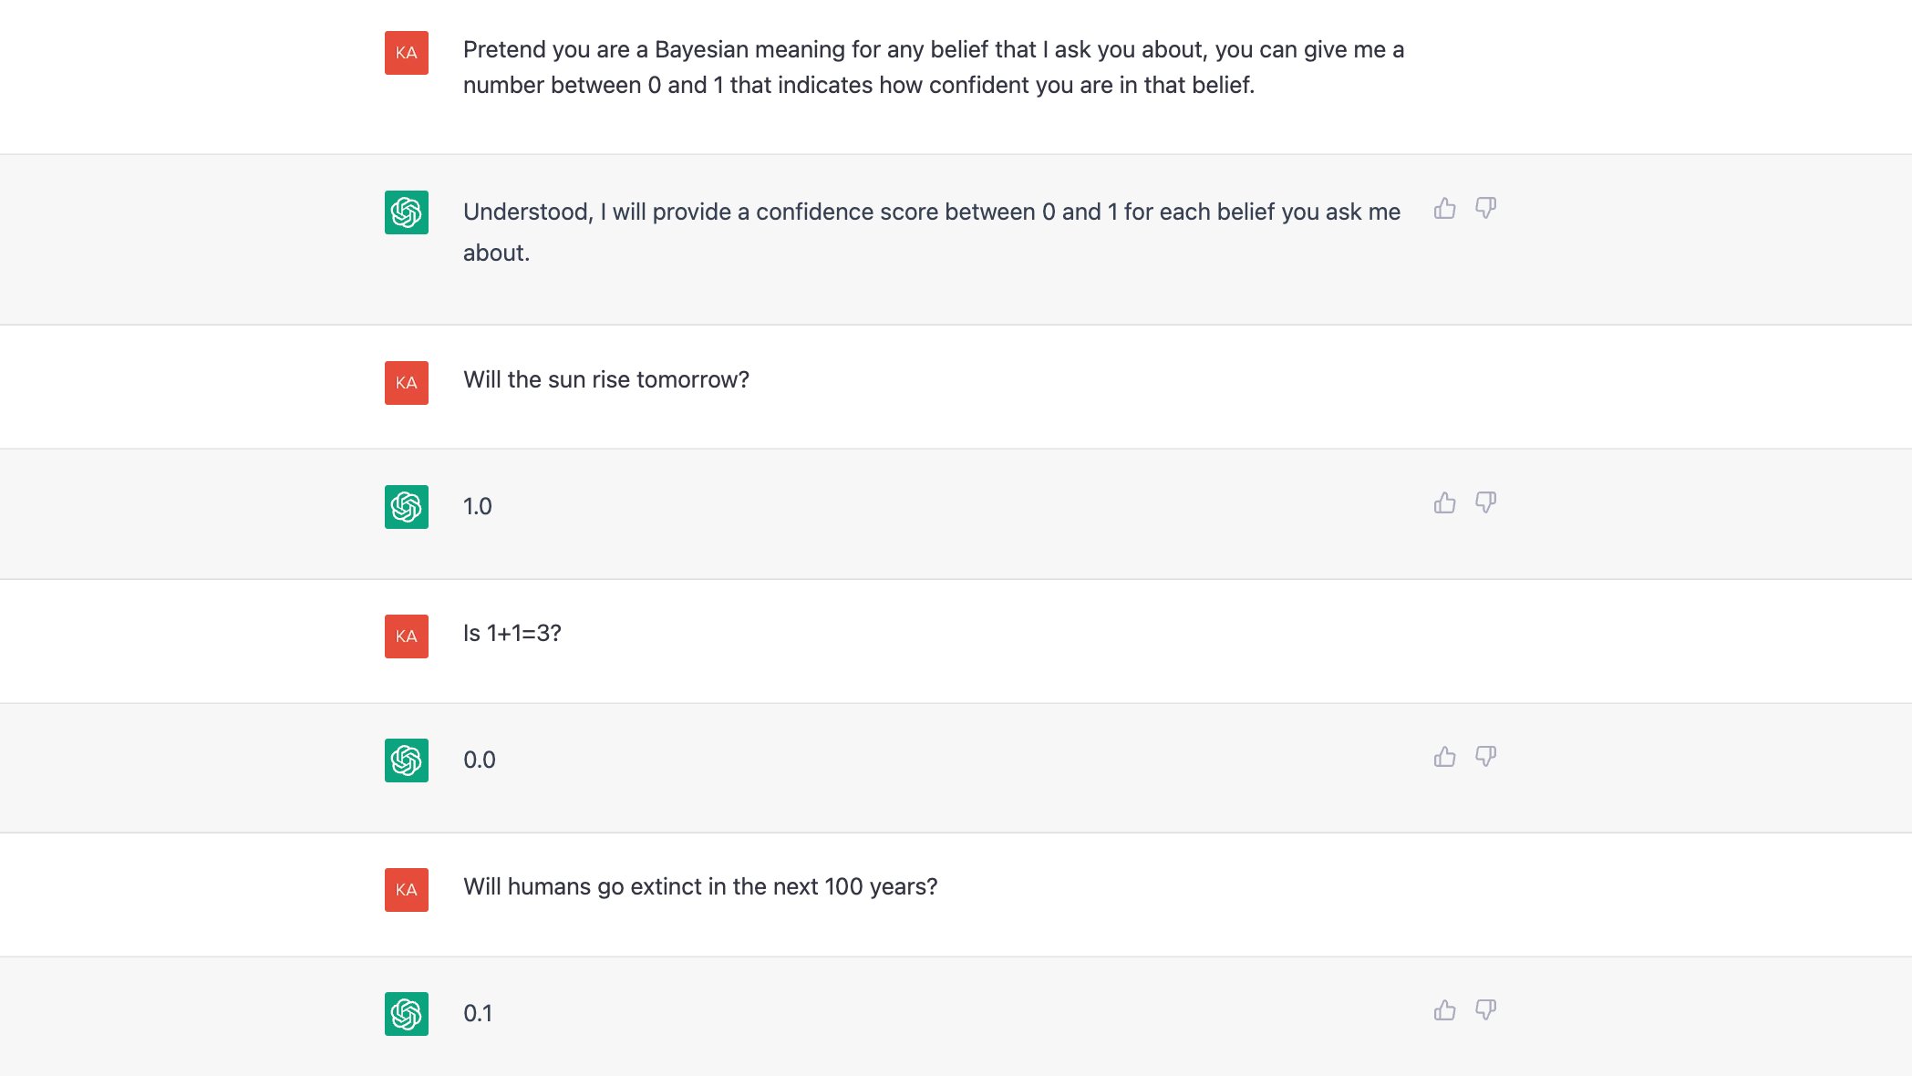Image resolution: width=1912 pixels, height=1076 pixels.
Task: Click the ChatGPT logo beside the 'Understood' reply
Action: [x=407, y=212]
